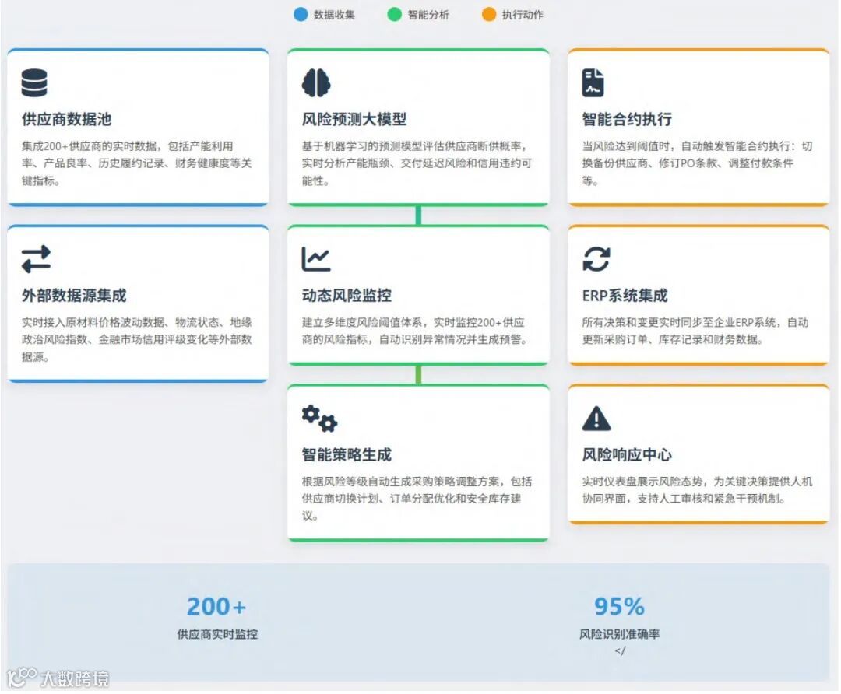Open the 200+ 供应商实时监控 statistic

(216, 617)
